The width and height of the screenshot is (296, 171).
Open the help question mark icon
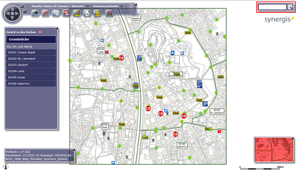131,6
